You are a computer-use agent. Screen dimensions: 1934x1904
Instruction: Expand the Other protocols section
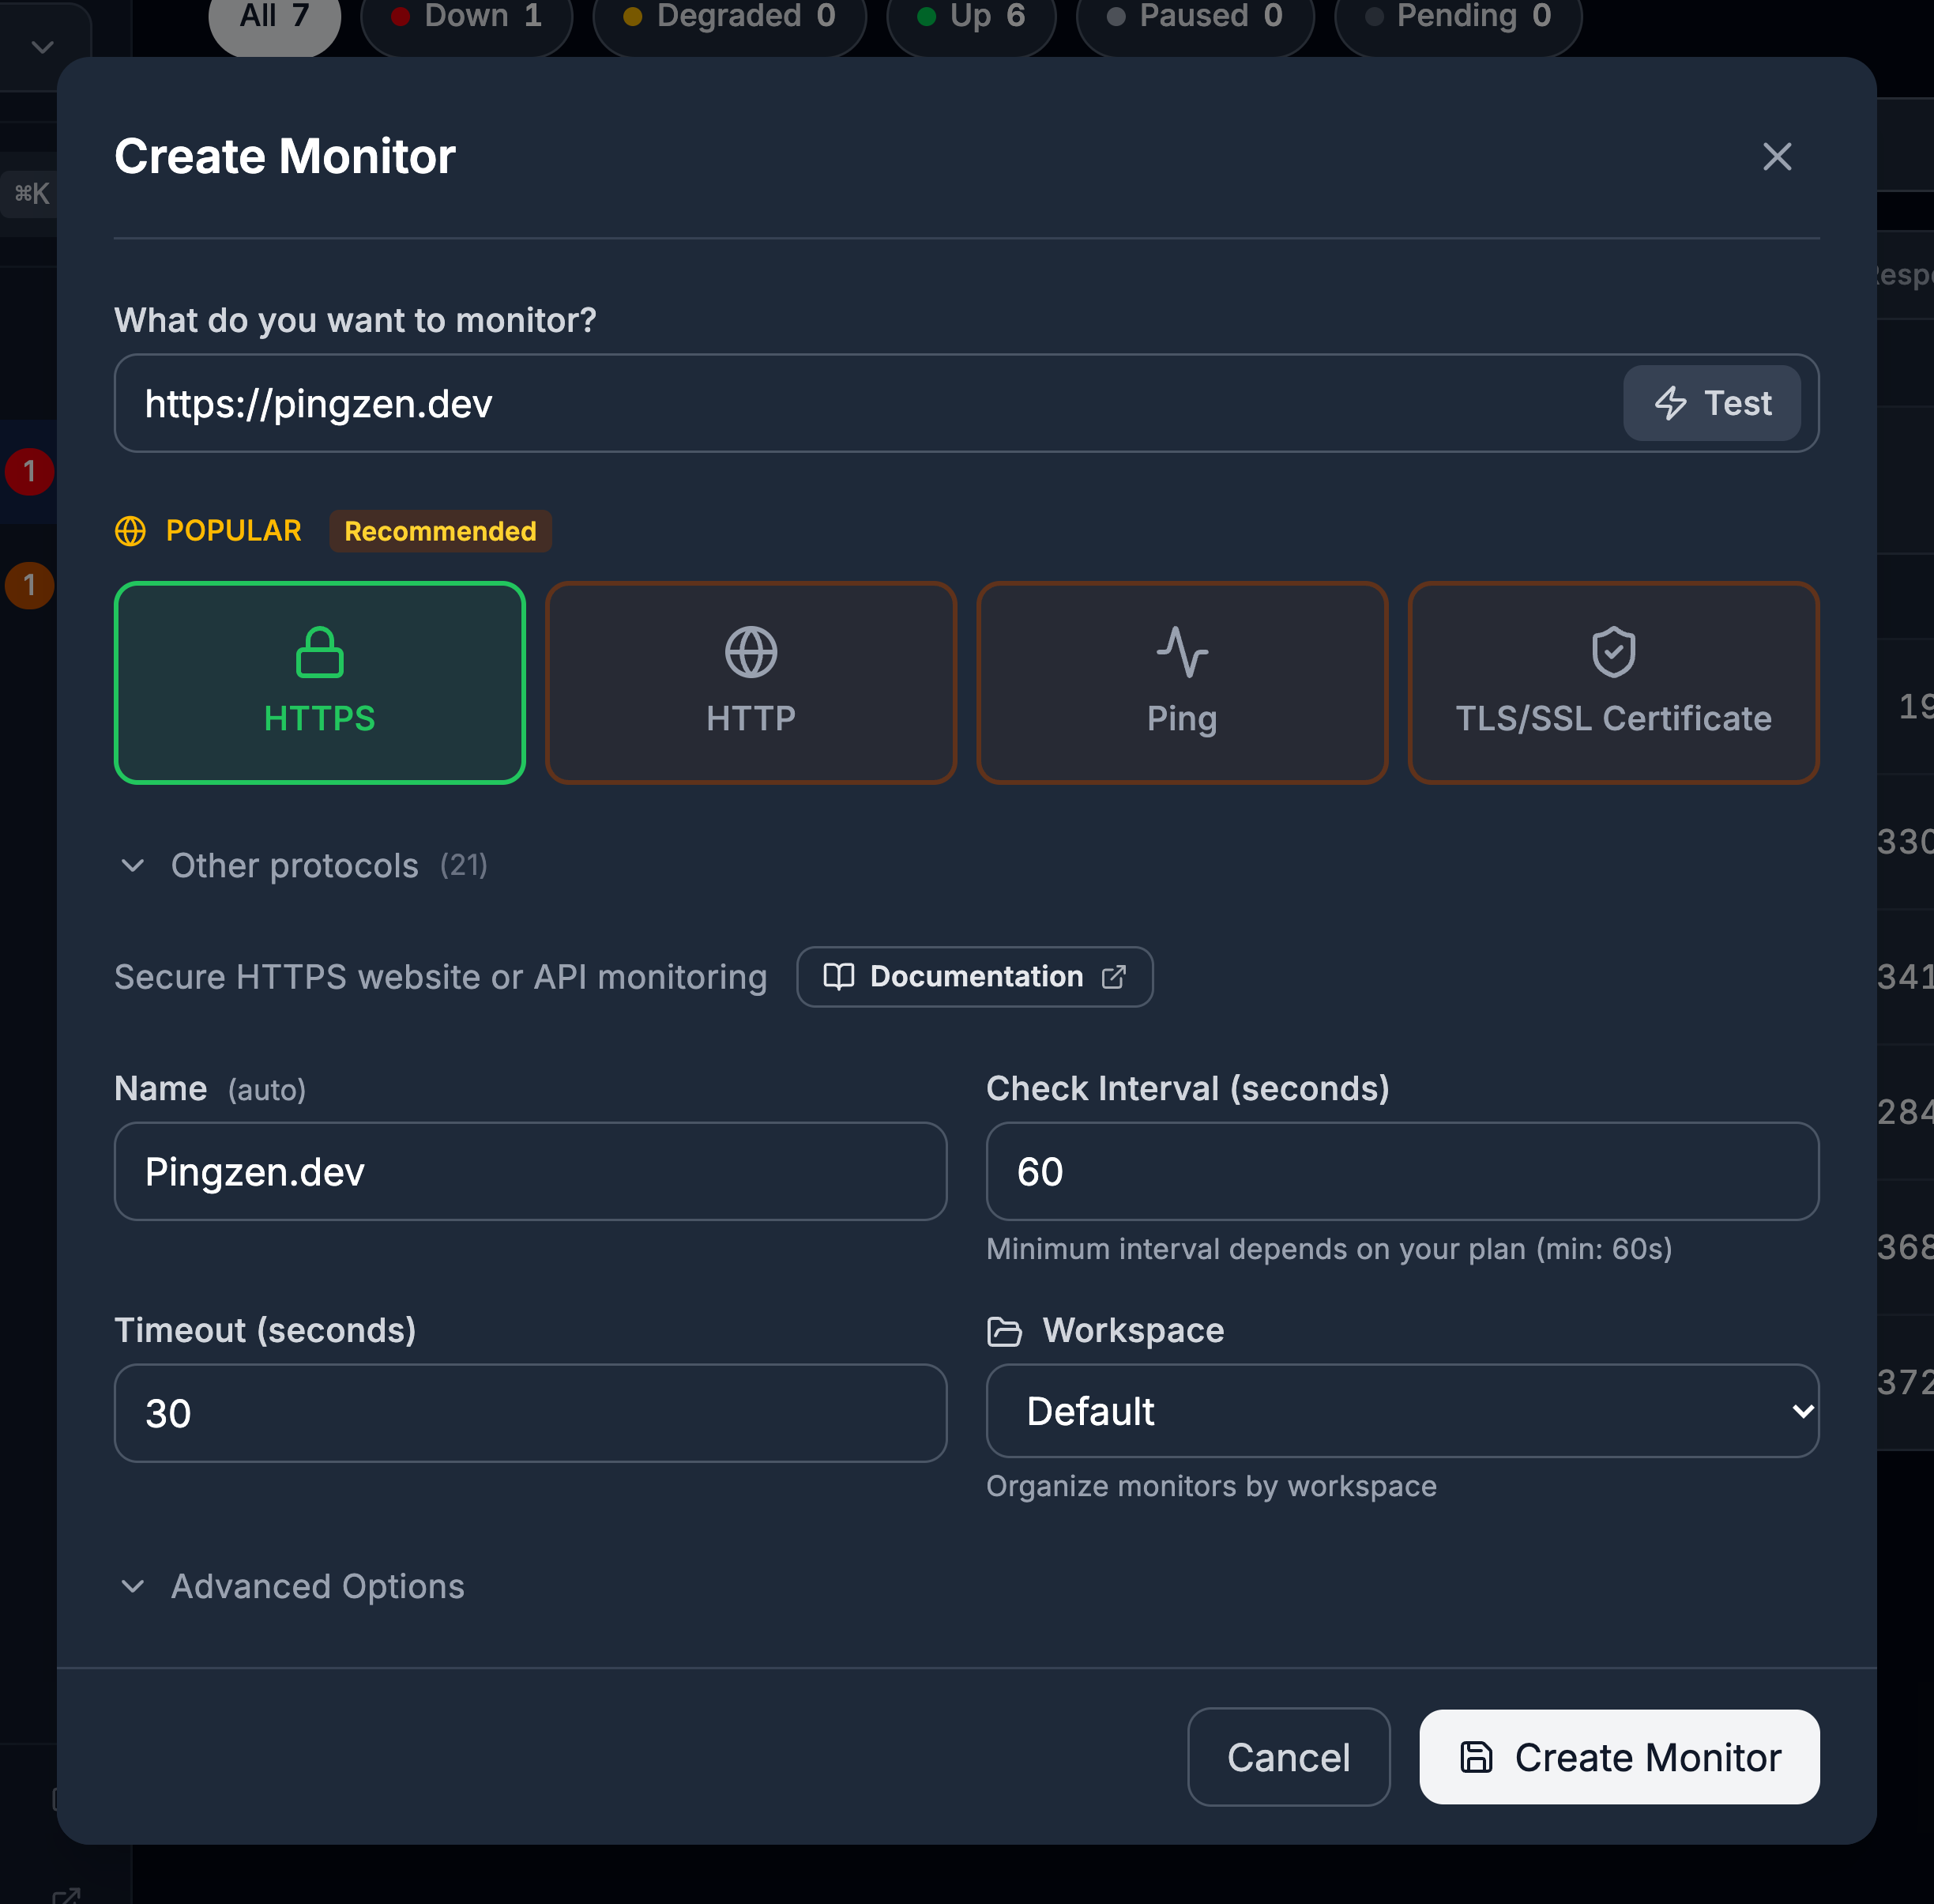[303, 866]
